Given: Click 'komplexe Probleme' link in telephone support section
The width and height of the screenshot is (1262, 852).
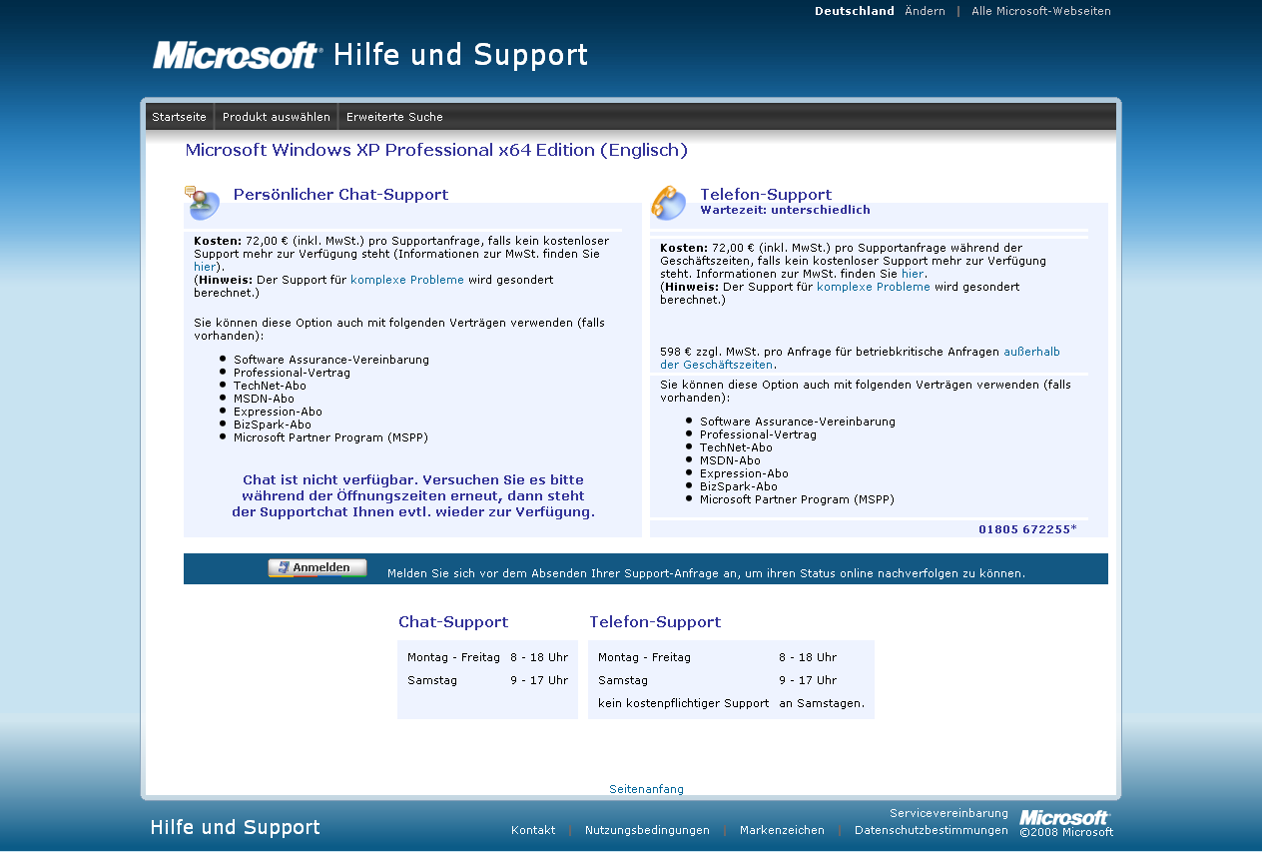Looking at the screenshot, I should (x=874, y=287).
